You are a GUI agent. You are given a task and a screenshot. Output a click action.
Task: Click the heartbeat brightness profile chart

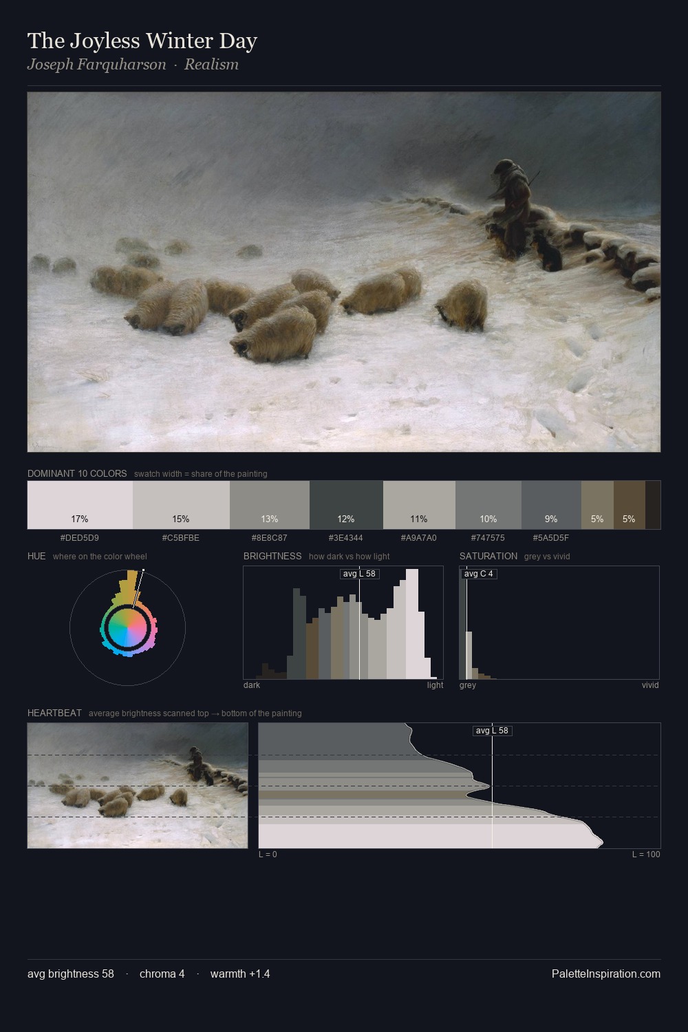pos(460,785)
